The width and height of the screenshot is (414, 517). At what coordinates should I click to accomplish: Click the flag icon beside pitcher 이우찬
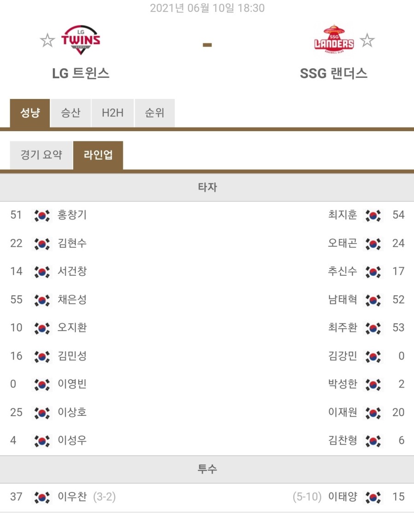(42, 497)
